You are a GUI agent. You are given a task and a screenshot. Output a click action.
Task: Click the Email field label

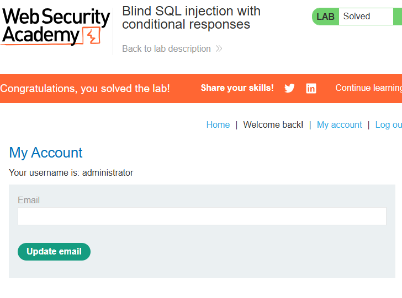[x=29, y=200]
